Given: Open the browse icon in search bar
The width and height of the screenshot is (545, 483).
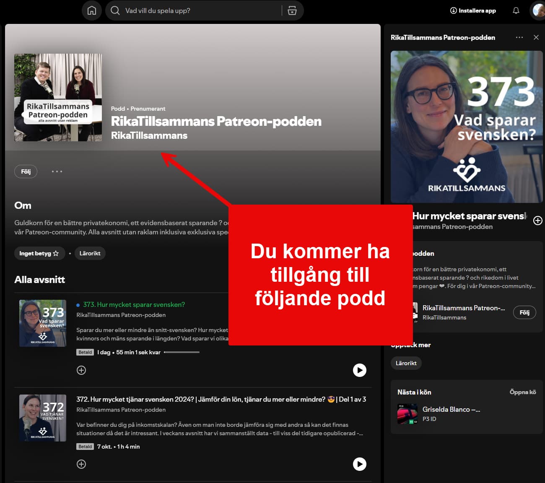Looking at the screenshot, I should pyautogui.click(x=292, y=10).
